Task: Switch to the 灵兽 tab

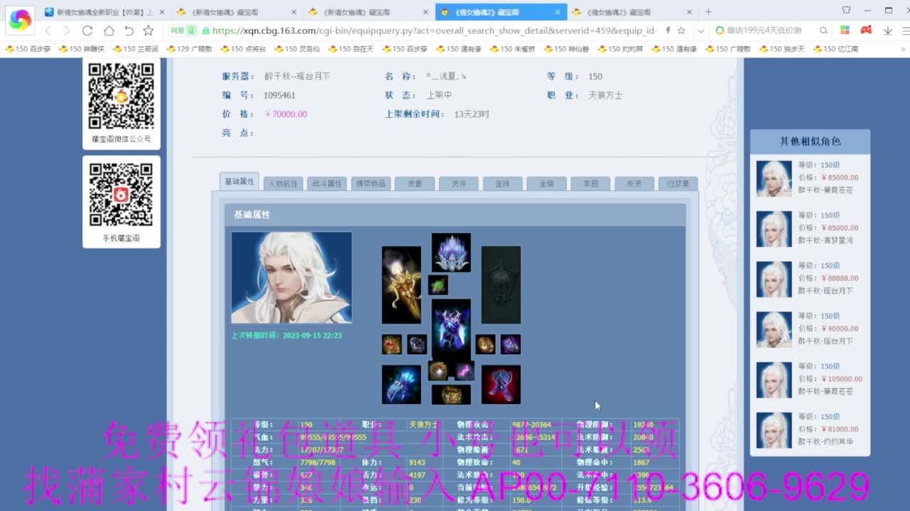Action: (414, 183)
